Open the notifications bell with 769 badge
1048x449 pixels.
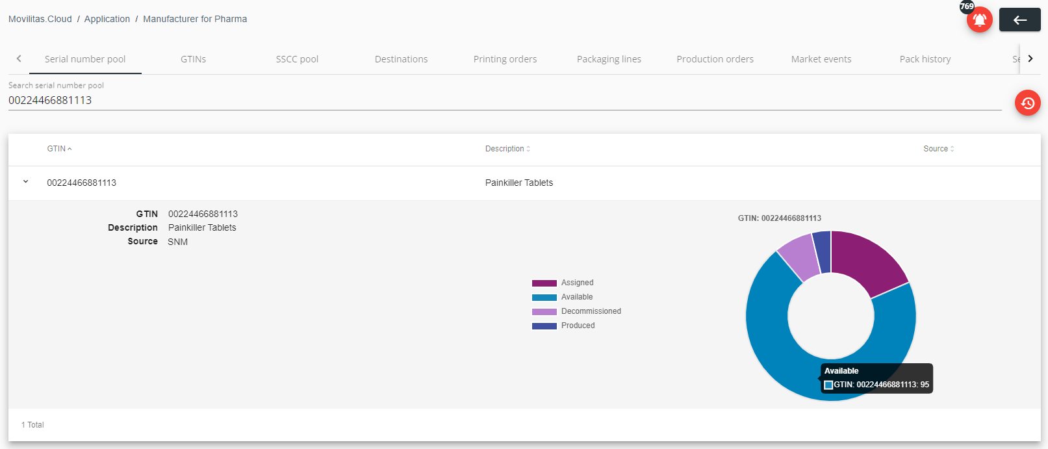(x=979, y=19)
